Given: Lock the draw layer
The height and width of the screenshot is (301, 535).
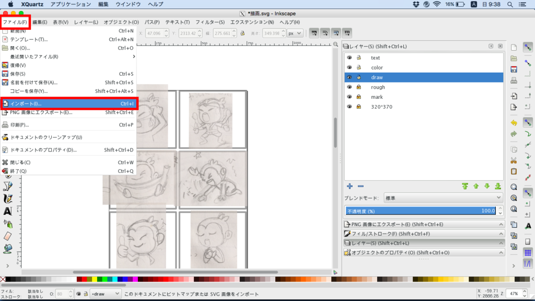Looking at the screenshot, I should pos(359,77).
